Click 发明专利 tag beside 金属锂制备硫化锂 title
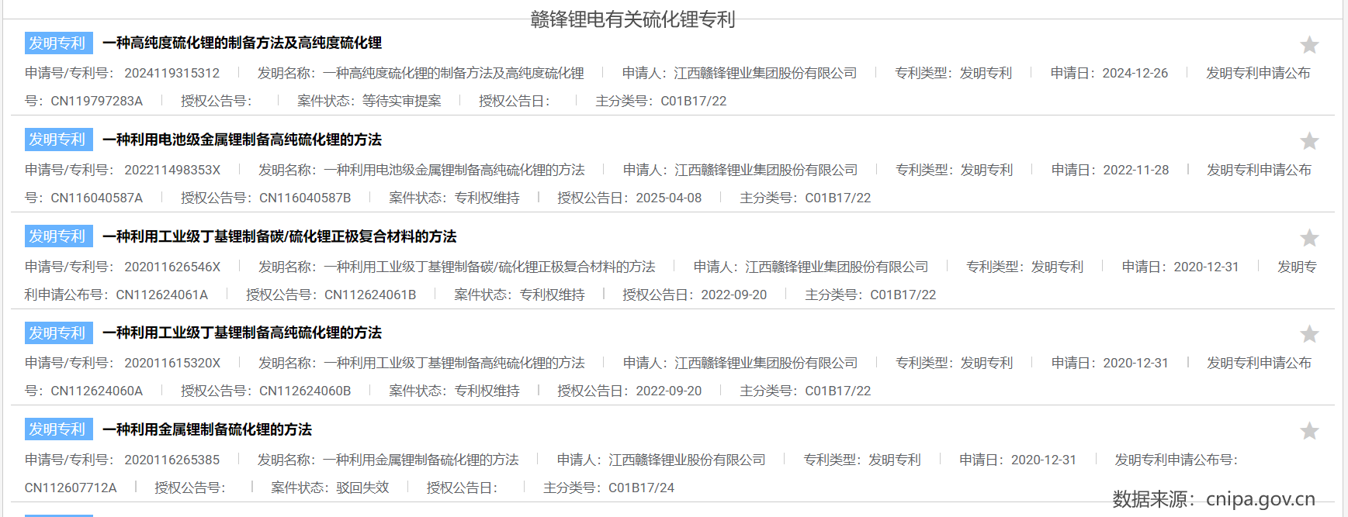1348x517 pixels. coord(58,429)
